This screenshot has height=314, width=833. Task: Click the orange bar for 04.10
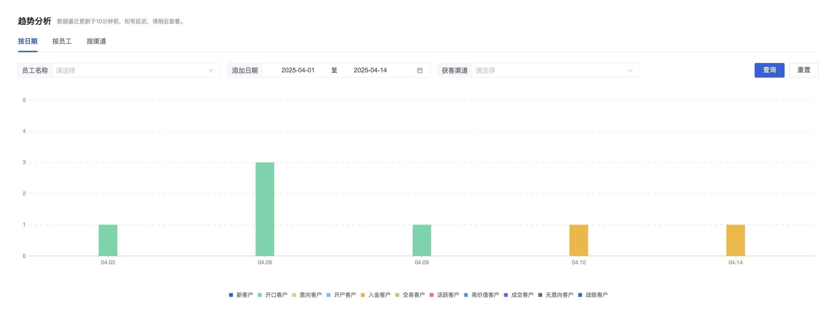[x=579, y=240]
